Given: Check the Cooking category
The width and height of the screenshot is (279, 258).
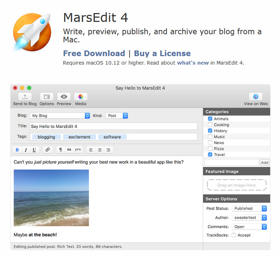Looking at the screenshot, I should tap(210, 125).
